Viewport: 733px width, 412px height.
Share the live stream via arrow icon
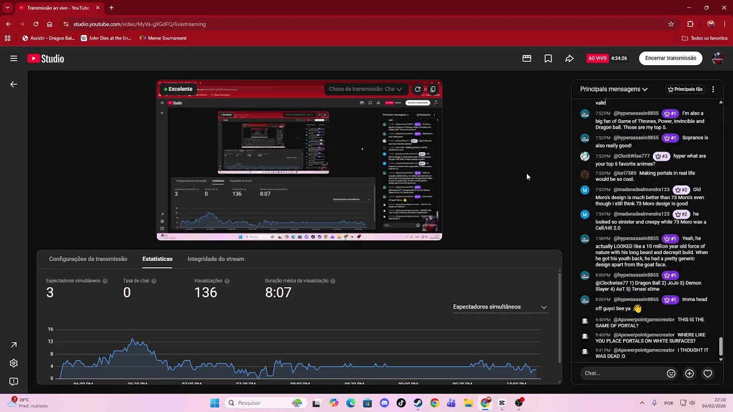point(569,58)
